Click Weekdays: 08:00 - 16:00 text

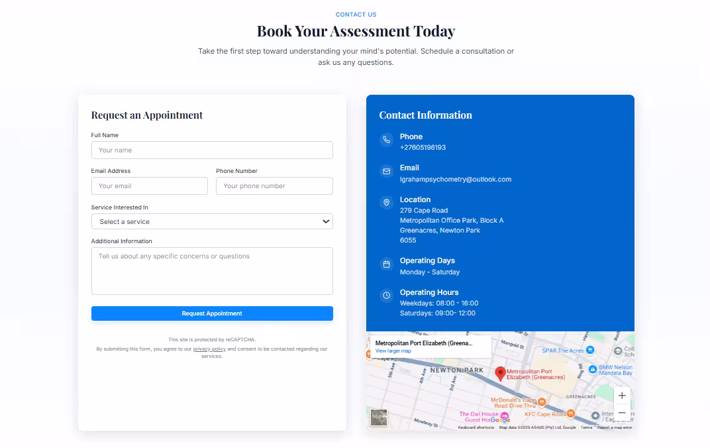[438, 303]
